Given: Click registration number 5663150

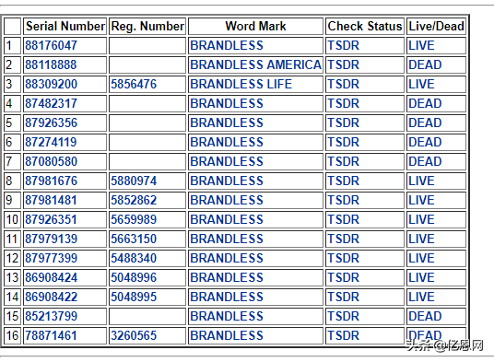Looking at the screenshot, I should click(134, 239).
